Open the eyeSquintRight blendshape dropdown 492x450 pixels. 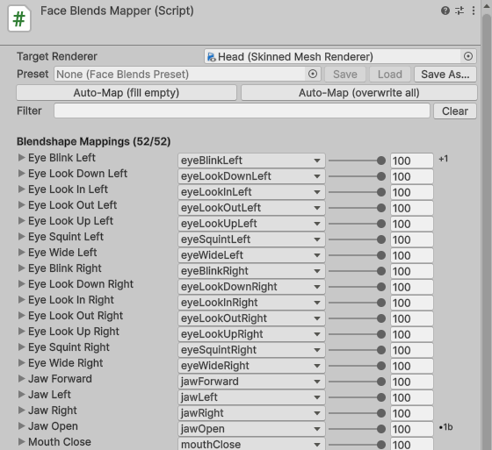pos(251,350)
